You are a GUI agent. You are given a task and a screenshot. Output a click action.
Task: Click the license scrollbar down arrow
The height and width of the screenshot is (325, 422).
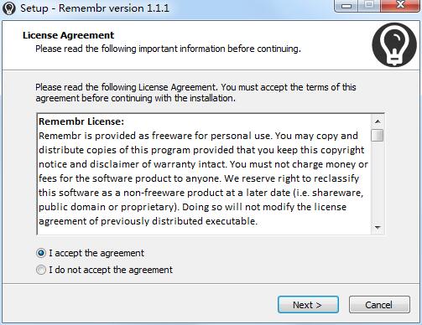tap(378, 228)
